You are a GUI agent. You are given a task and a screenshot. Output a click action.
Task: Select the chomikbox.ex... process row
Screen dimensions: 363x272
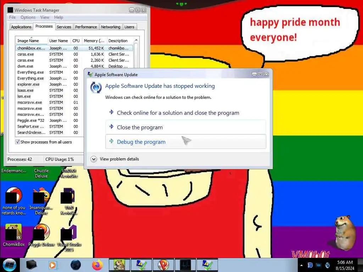click(x=74, y=48)
